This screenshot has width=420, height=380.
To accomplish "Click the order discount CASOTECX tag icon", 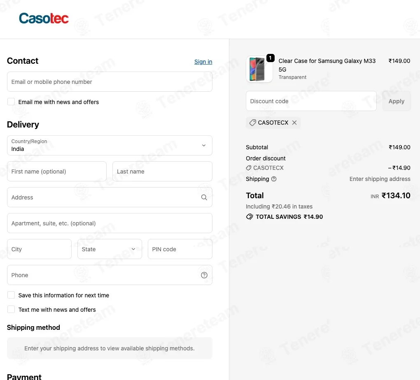I will pos(249,168).
